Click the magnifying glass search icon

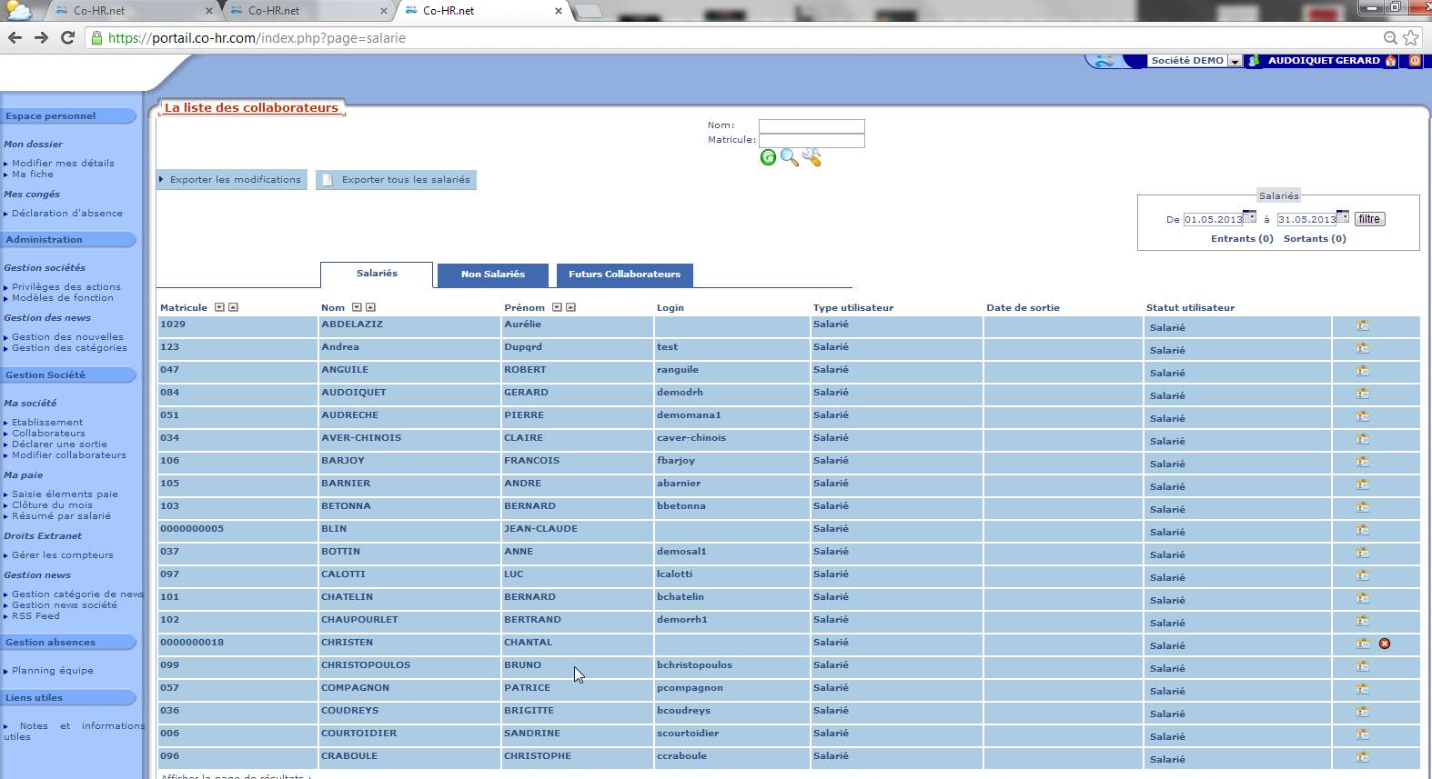tap(789, 158)
